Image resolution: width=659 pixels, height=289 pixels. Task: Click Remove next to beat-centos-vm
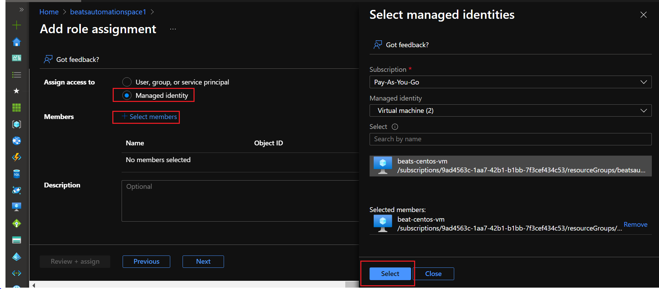[635, 225]
